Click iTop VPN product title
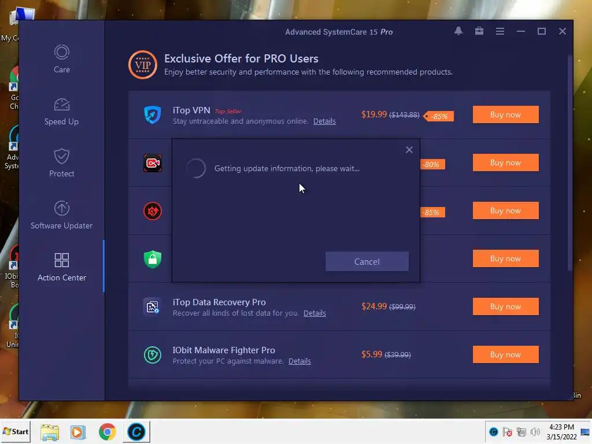The image size is (592, 444). click(191, 110)
